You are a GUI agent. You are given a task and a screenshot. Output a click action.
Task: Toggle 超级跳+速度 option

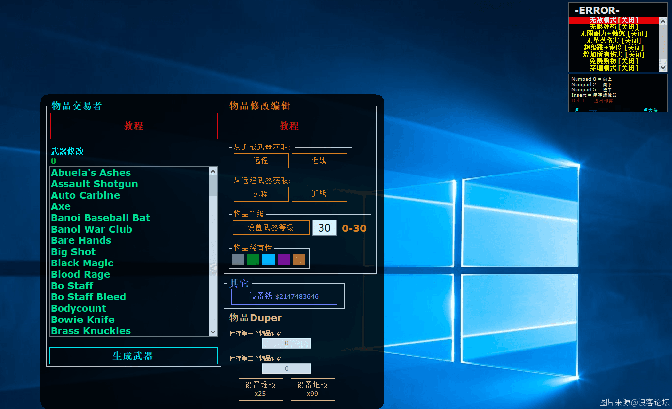pyautogui.click(x=613, y=48)
